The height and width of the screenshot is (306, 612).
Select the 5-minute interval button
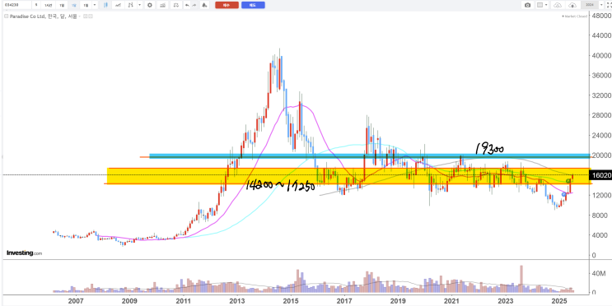coord(36,5)
